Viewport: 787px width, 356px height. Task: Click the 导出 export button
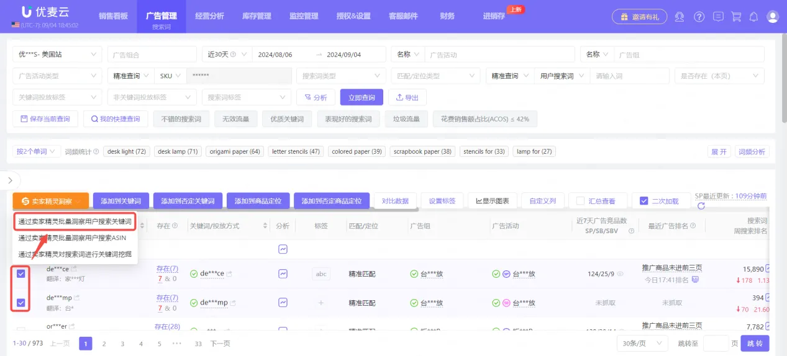(x=407, y=97)
